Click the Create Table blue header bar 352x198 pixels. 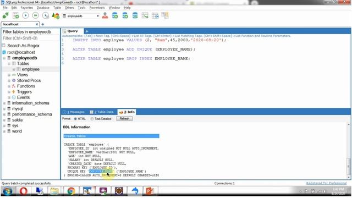click(111, 136)
